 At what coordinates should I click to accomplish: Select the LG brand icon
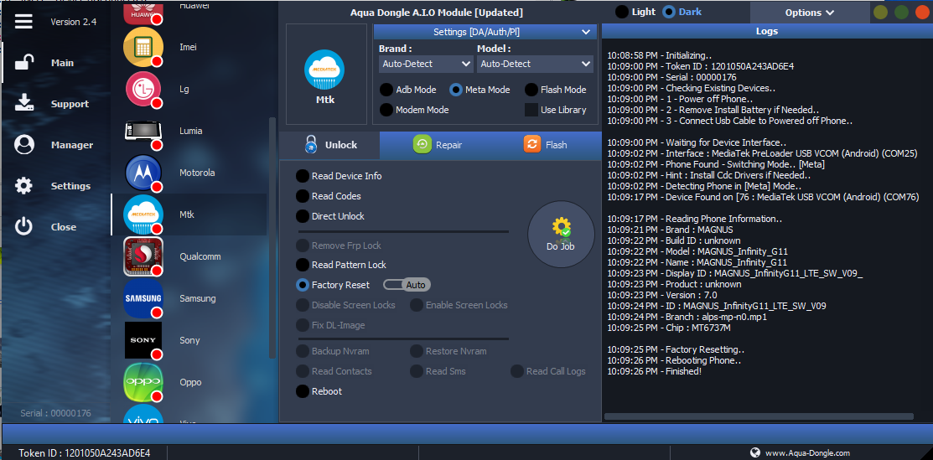coord(143,89)
